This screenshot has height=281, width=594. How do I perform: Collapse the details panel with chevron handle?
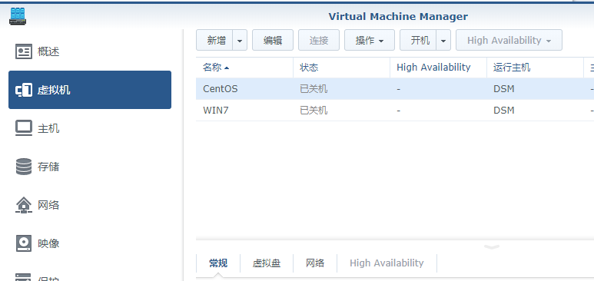(x=492, y=247)
